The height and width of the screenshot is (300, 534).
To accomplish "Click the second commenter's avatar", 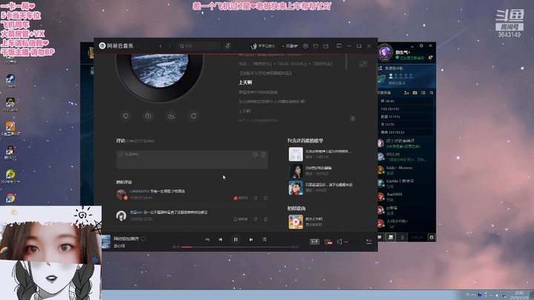I will click(x=121, y=215).
